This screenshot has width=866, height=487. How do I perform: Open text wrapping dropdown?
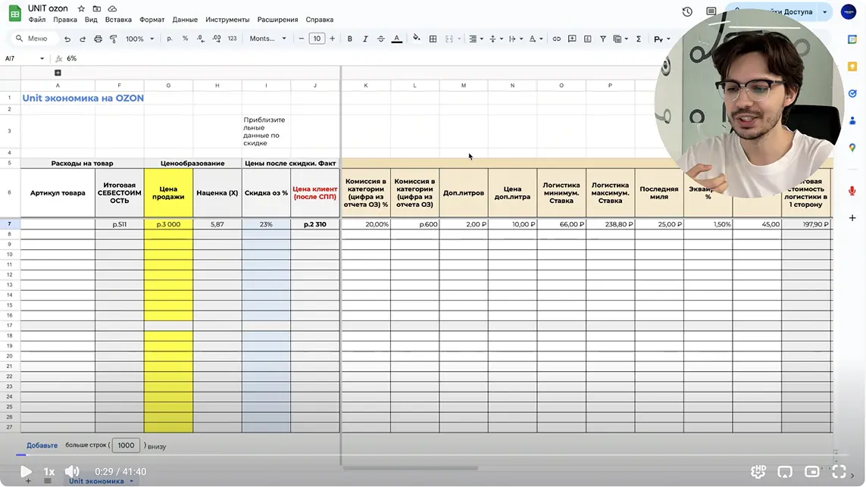pyautogui.click(x=515, y=39)
